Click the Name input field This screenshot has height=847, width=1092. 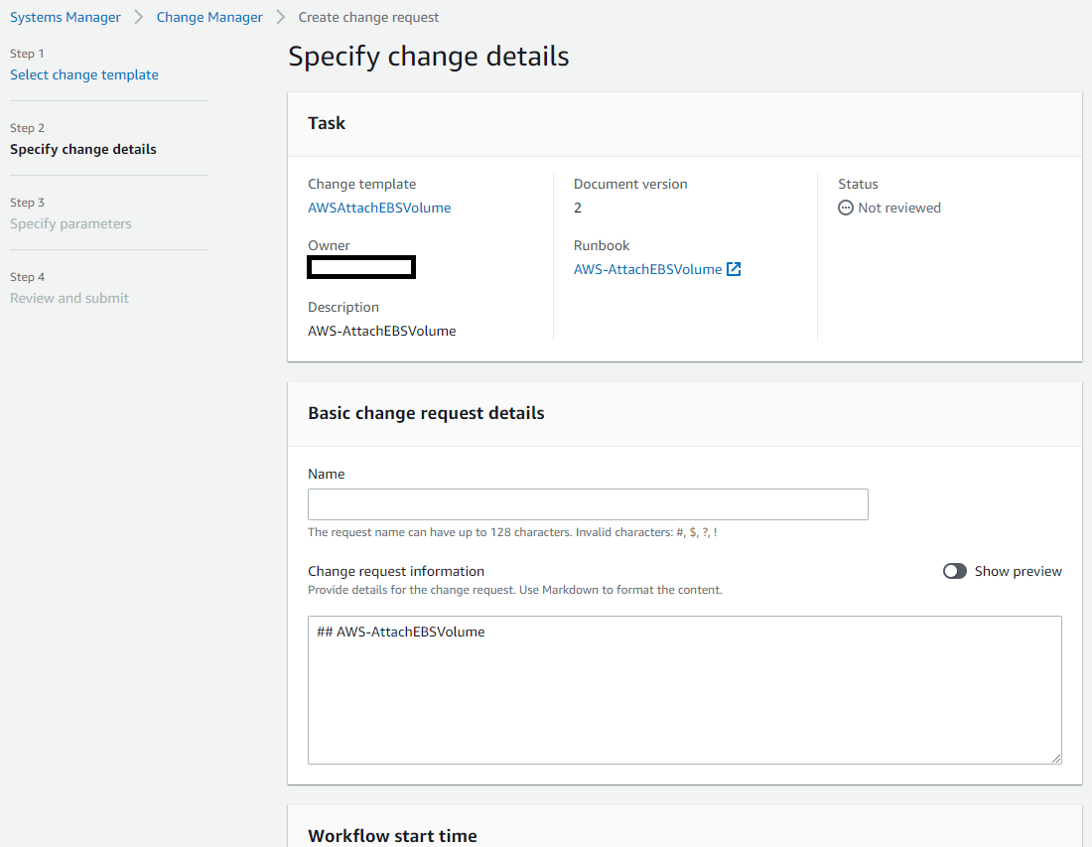pos(588,504)
